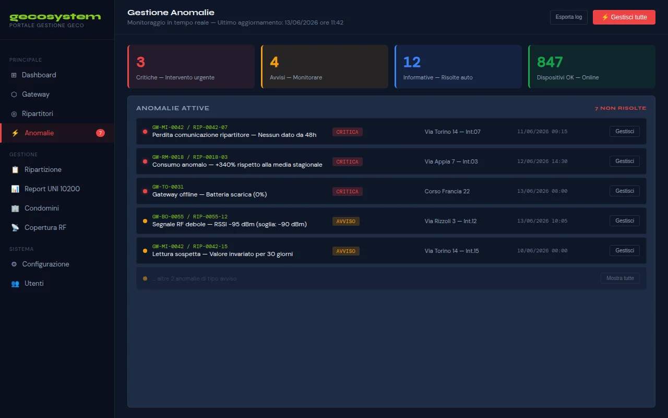Image resolution: width=668 pixels, height=418 pixels.
Task: Click the GW-RM-0018 / RIP-0018-03 identifier
Action: (190, 157)
